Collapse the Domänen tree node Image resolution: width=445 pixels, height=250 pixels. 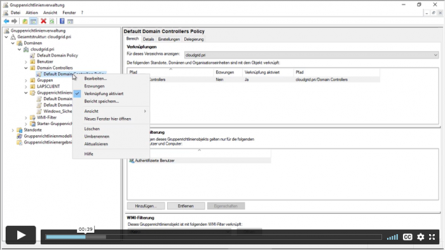13,43
